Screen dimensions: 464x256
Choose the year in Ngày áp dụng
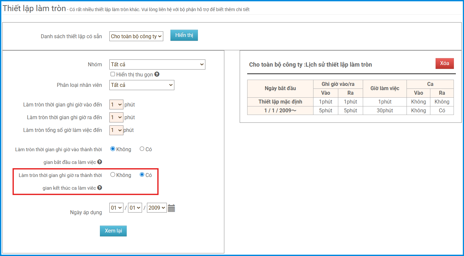coord(157,208)
